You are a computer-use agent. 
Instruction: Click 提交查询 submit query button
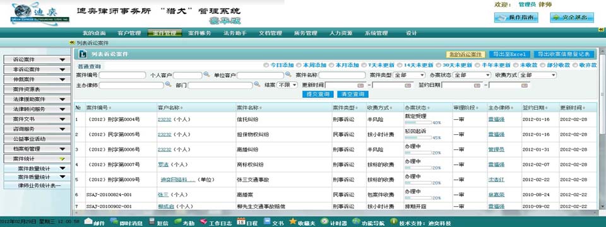[x=318, y=94]
